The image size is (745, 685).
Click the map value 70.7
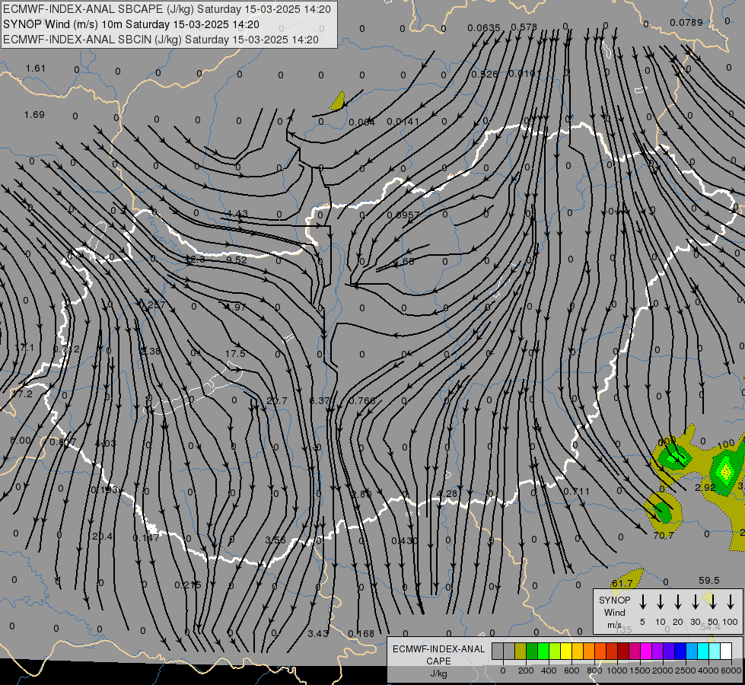664,536
